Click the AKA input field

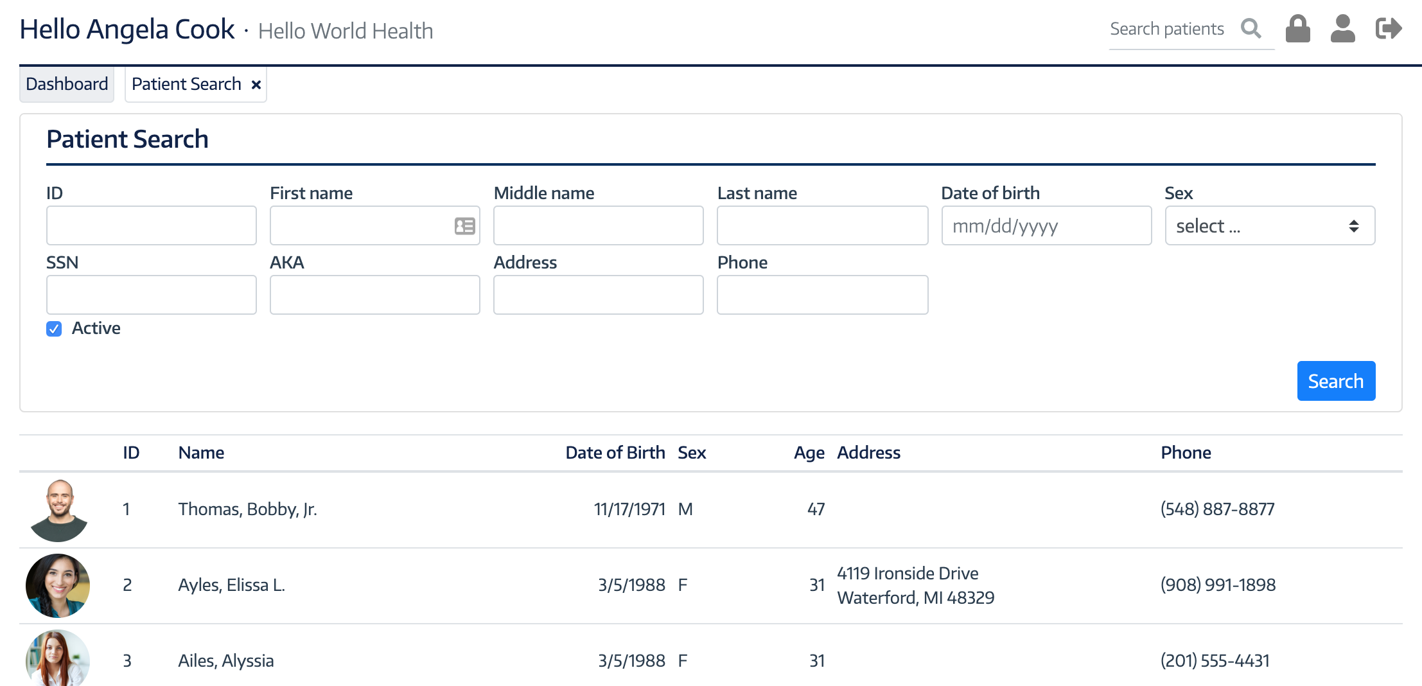coord(374,295)
